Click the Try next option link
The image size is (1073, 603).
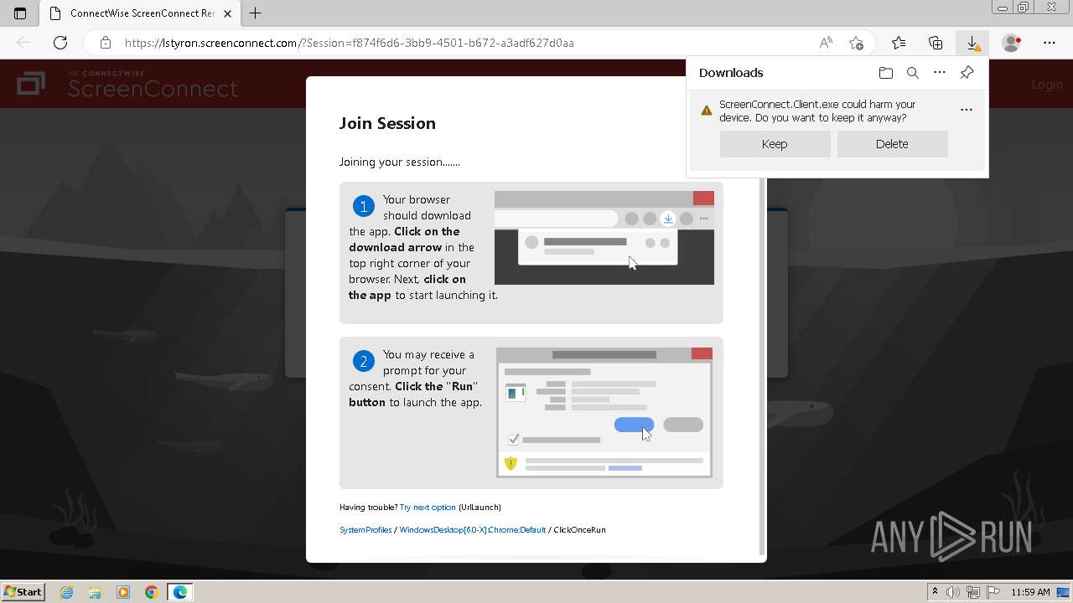click(x=428, y=508)
